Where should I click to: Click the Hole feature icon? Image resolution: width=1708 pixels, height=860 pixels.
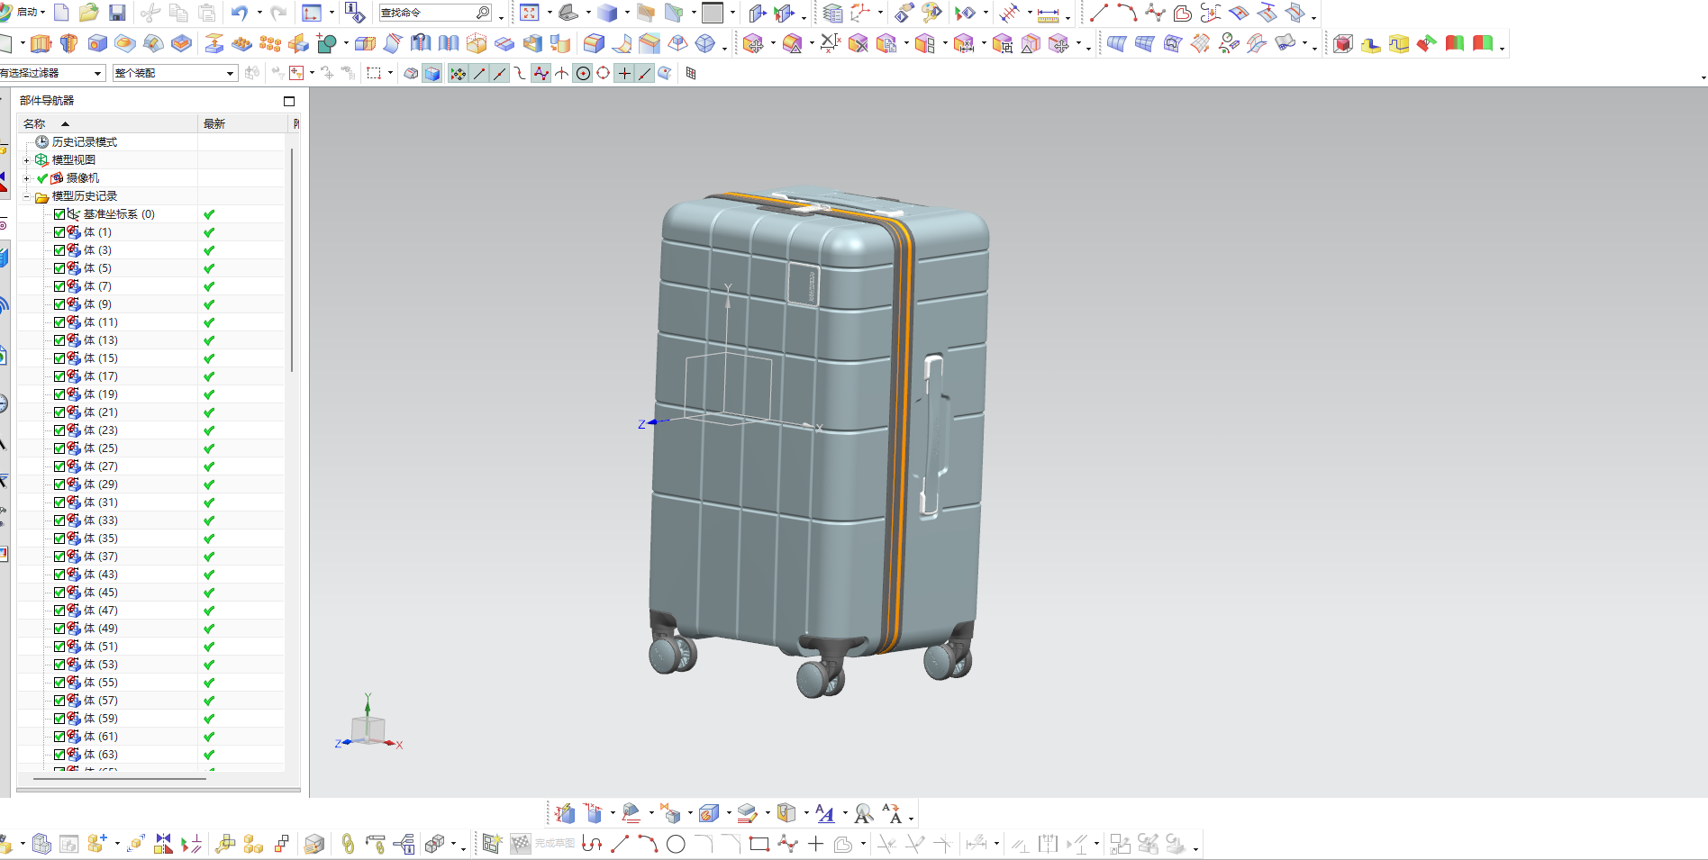[97, 43]
